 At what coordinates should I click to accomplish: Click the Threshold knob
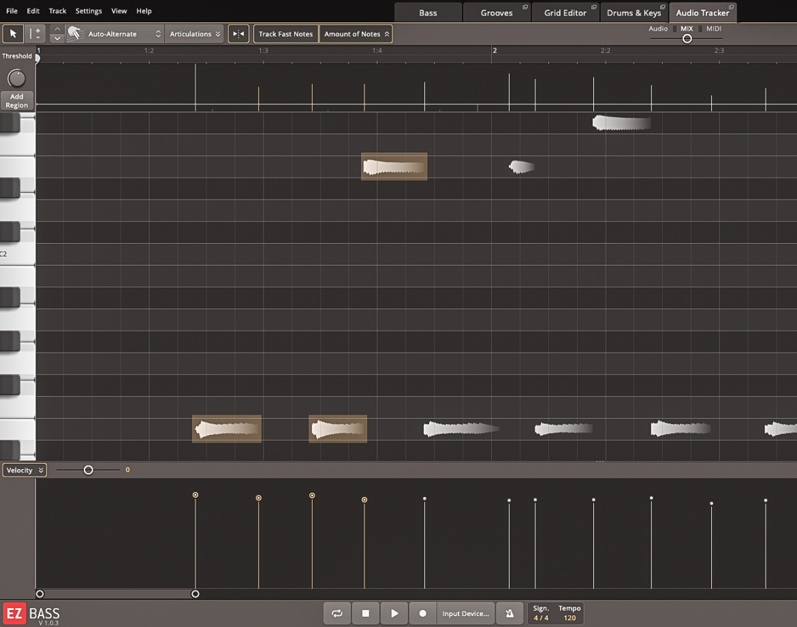click(x=16, y=78)
